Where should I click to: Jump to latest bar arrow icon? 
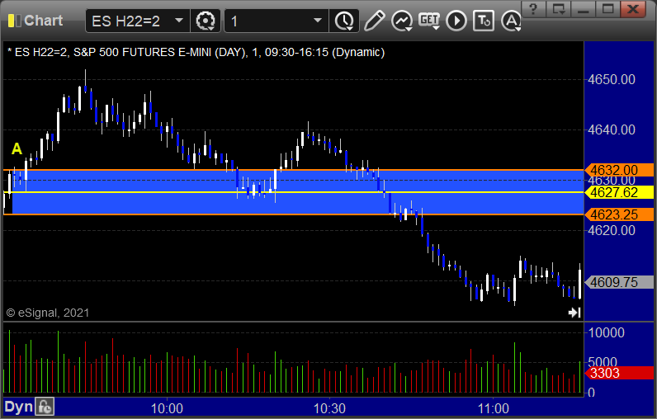(x=574, y=313)
